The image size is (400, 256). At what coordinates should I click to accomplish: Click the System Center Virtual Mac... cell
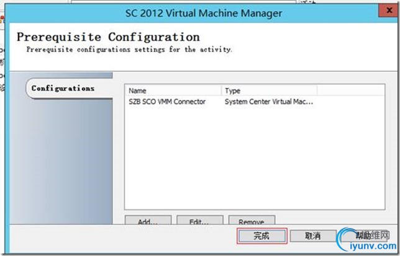point(269,102)
